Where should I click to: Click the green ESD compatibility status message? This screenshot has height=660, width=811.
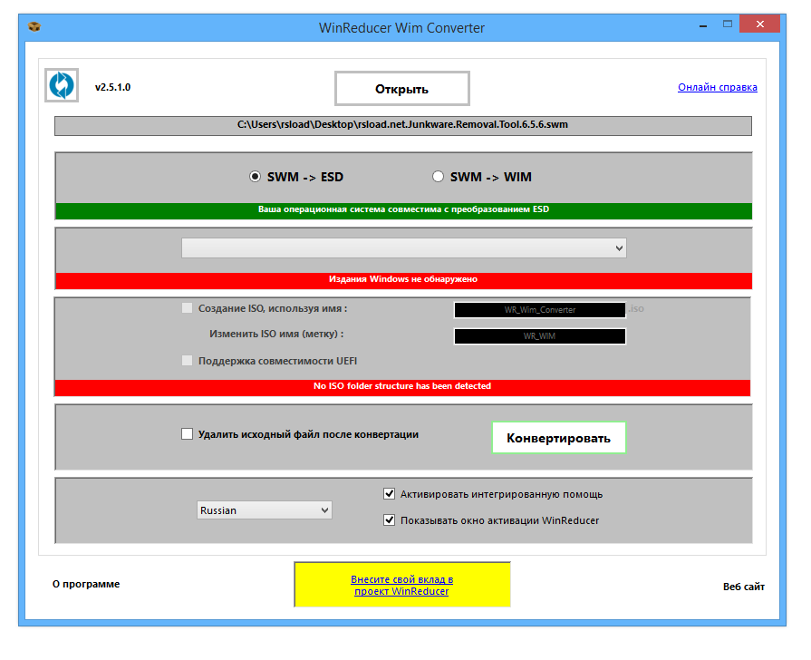403,209
